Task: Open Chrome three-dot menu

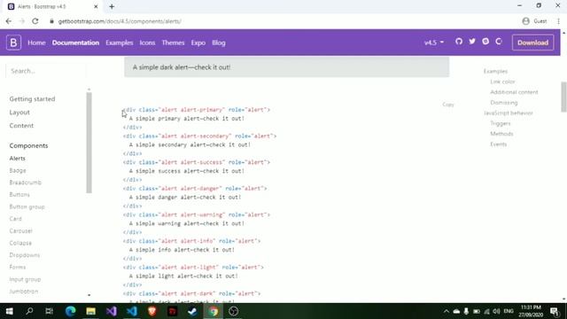Action: pos(559,21)
